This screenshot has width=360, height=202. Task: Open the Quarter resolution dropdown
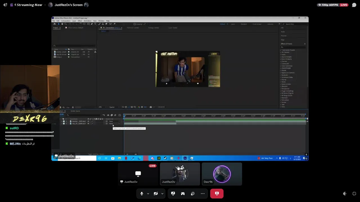point(114,107)
